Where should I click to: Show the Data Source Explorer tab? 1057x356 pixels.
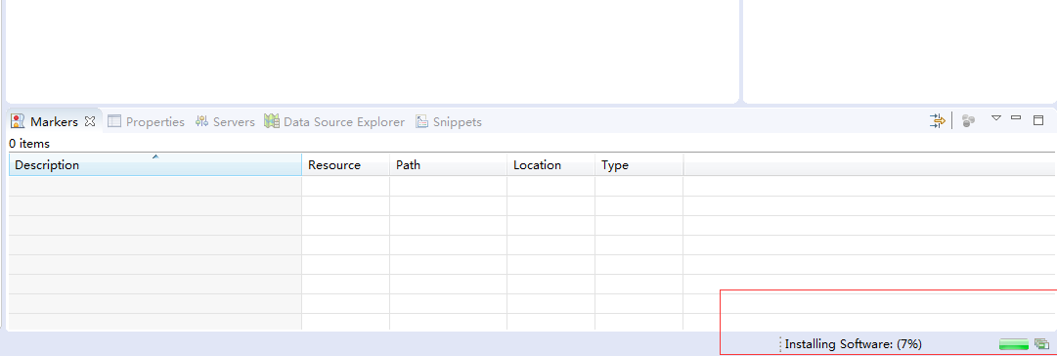[x=334, y=122]
